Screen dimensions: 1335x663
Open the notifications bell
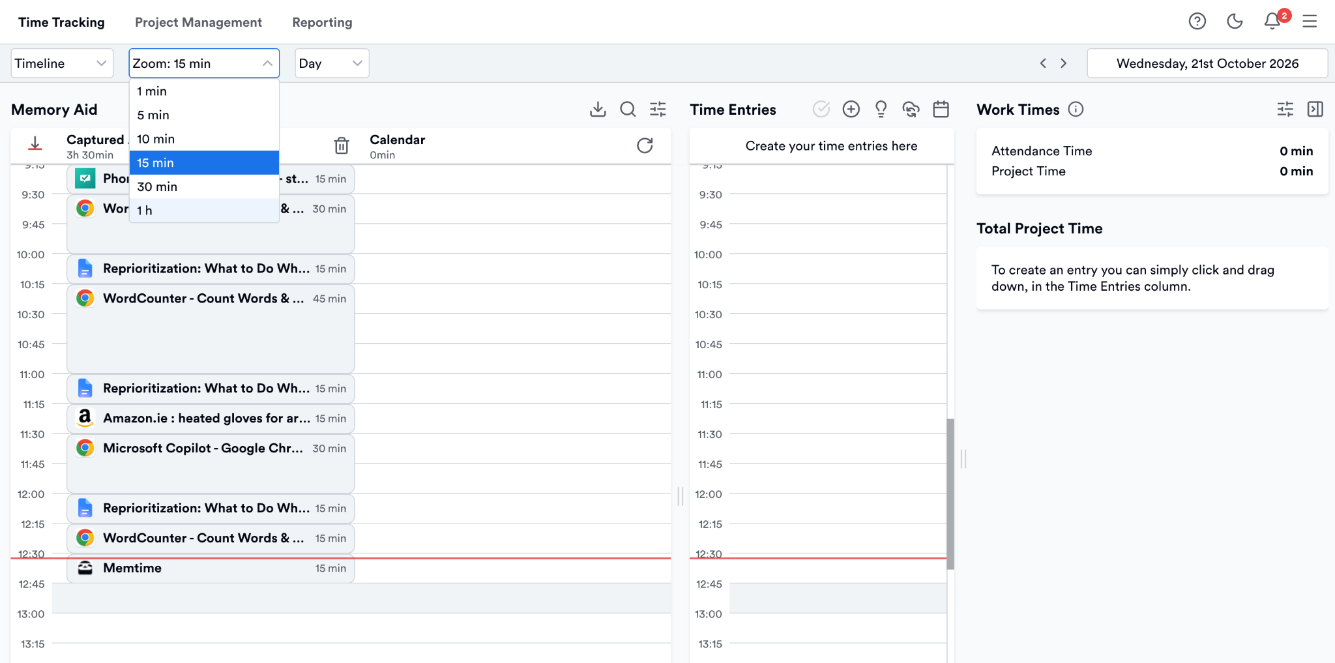pyautogui.click(x=1272, y=22)
